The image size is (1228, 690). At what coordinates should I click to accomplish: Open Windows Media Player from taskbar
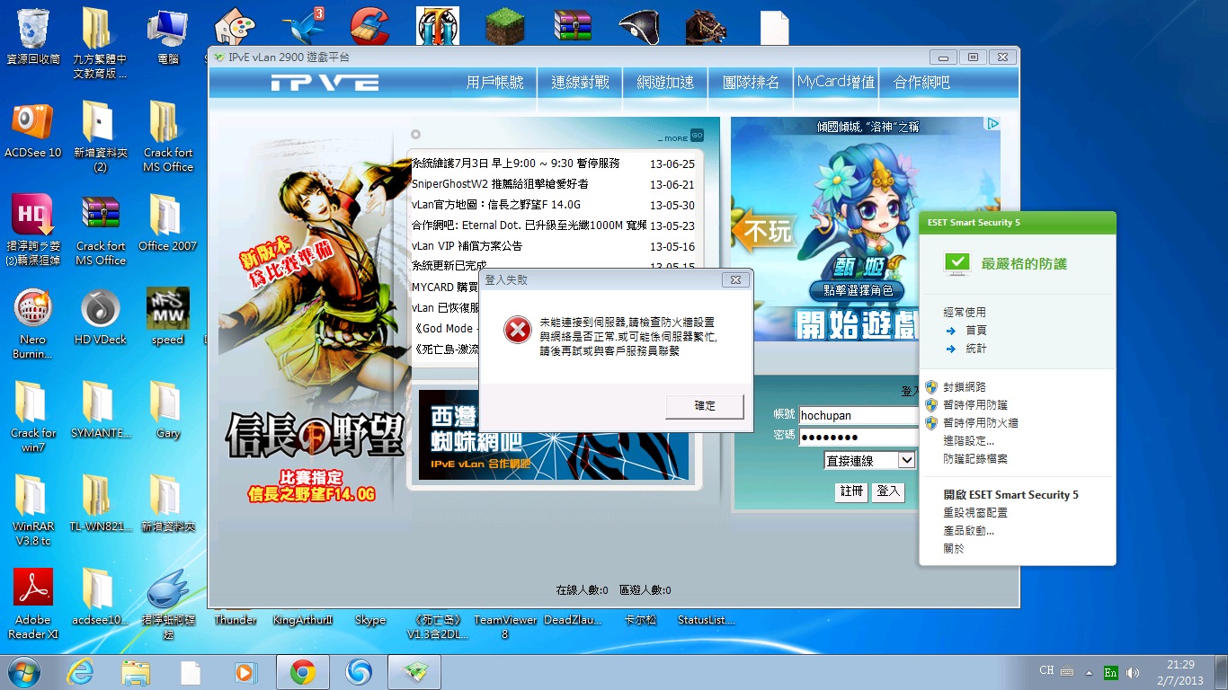coord(245,672)
